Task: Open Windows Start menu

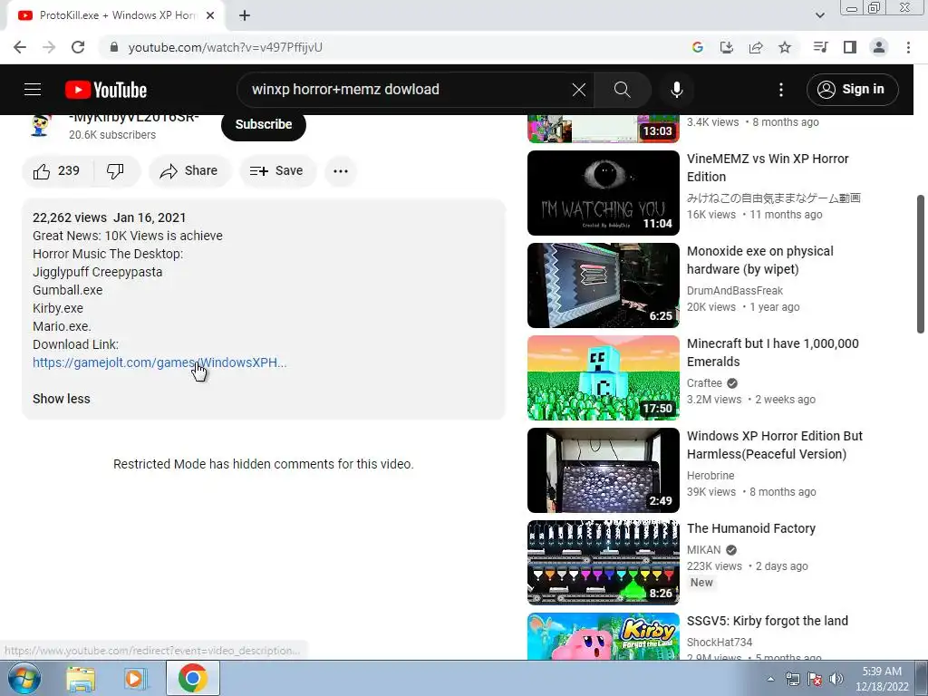Action: [24, 678]
